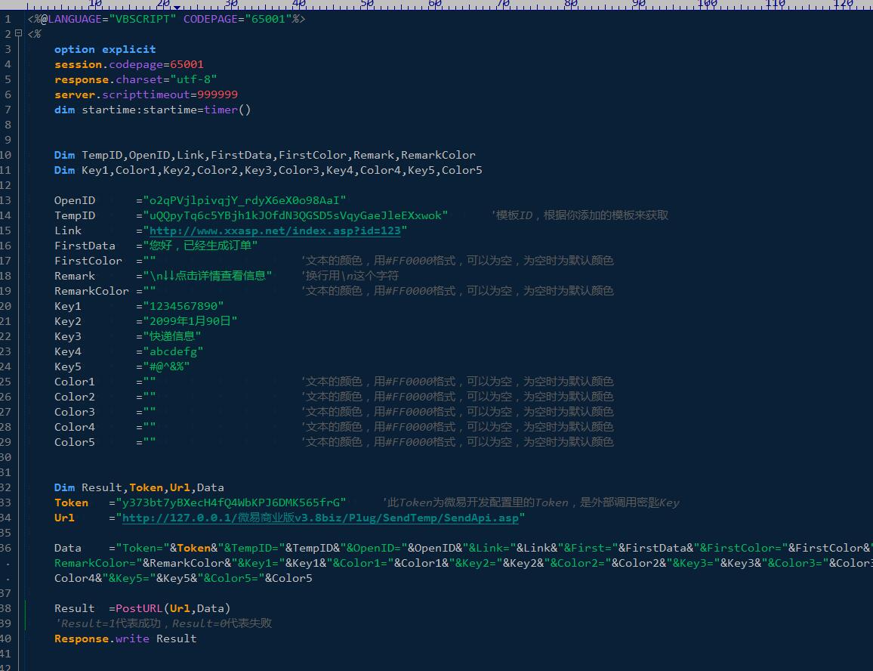Click the Key1 value "1234567890"
873x671 pixels.
coord(184,306)
